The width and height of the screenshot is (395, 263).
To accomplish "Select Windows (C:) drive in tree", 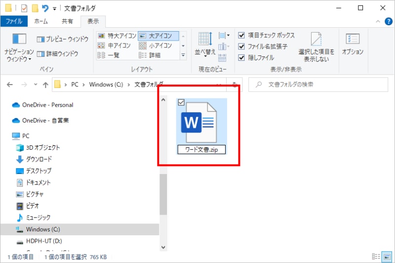I will point(79,229).
